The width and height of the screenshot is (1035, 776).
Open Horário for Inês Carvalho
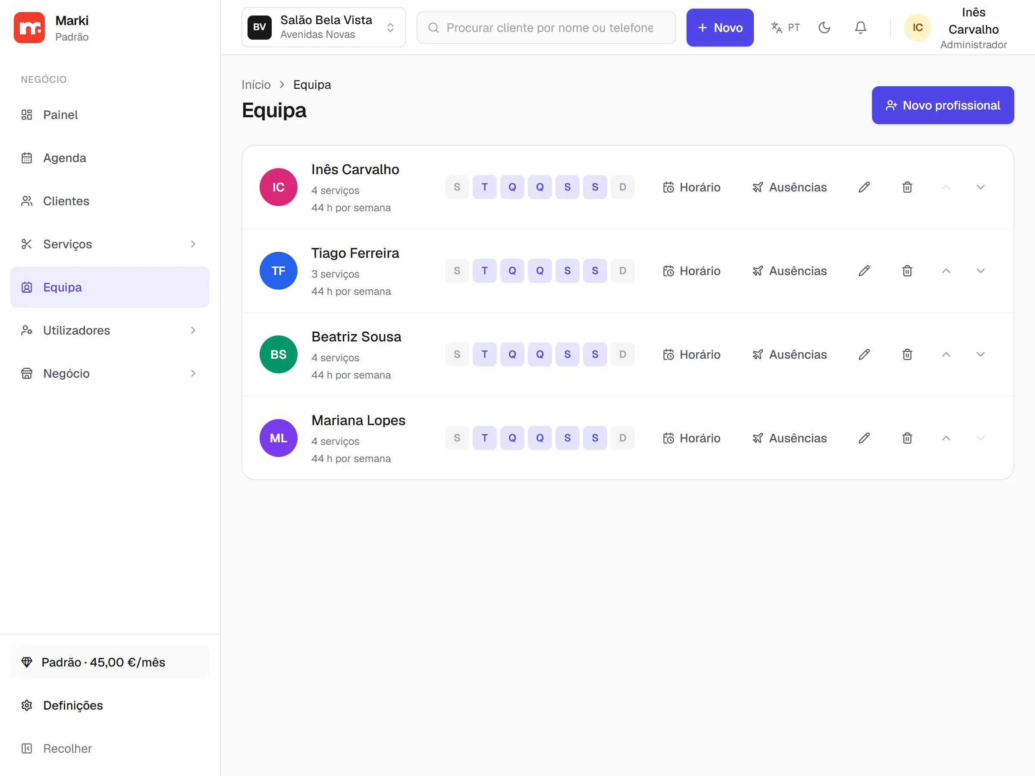(x=691, y=187)
